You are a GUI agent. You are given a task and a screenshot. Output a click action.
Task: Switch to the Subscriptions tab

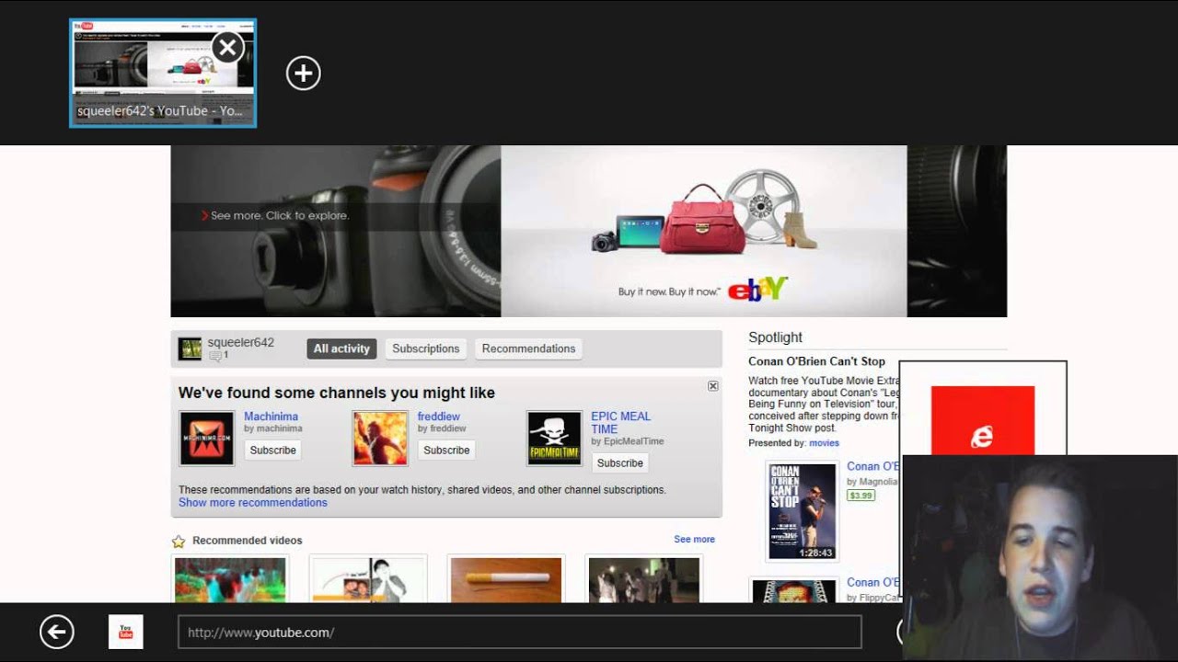[425, 348]
